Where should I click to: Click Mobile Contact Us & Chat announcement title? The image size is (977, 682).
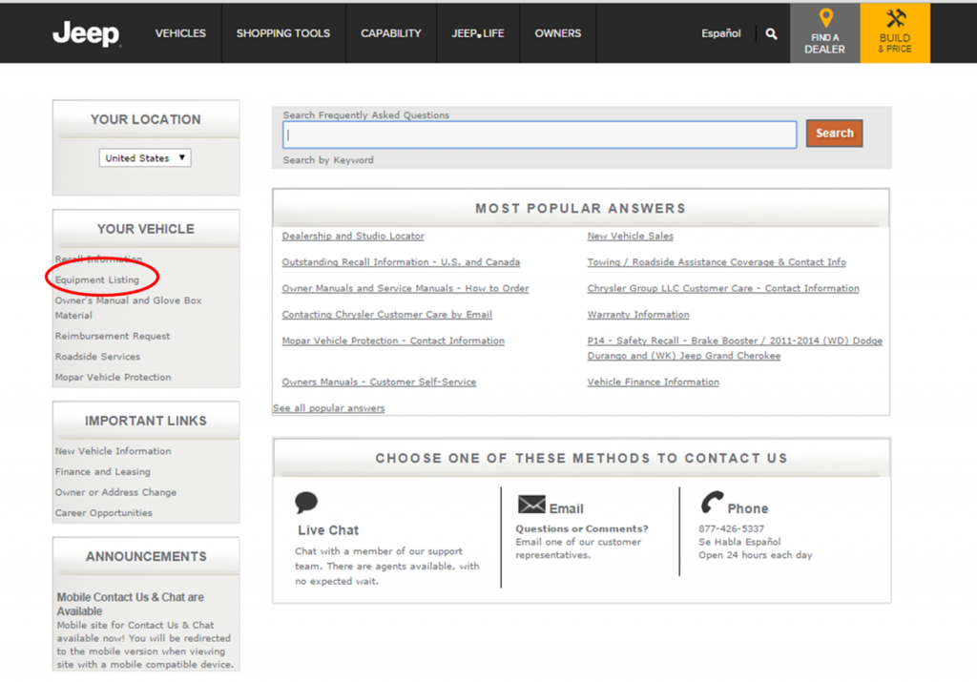click(130, 604)
